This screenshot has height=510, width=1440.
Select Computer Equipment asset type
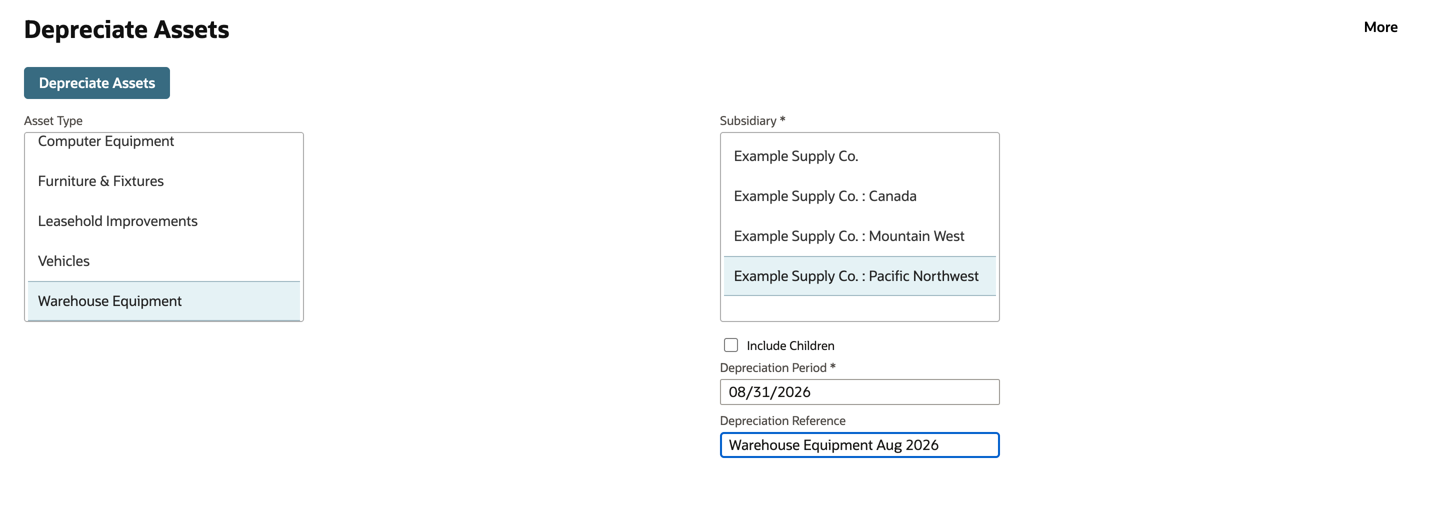pyautogui.click(x=164, y=141)
